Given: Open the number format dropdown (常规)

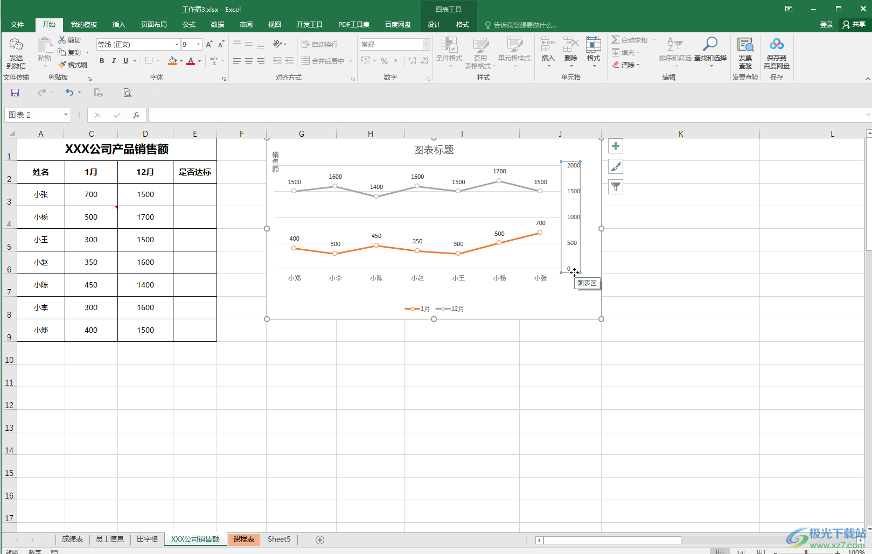Looking at the screenshot, I should tap(427, 44).
